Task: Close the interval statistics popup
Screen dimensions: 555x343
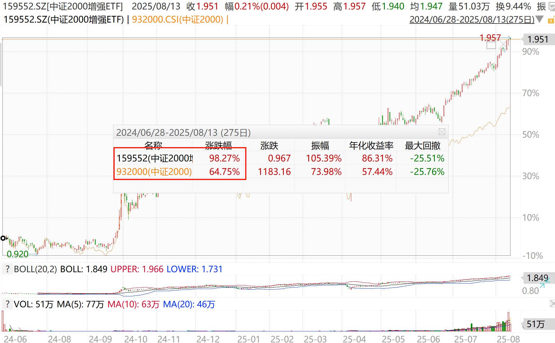Action: click(442, 132)
